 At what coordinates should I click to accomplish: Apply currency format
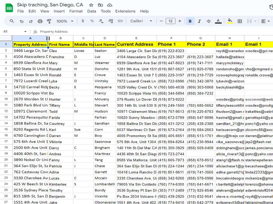click(x=83, y=21)
